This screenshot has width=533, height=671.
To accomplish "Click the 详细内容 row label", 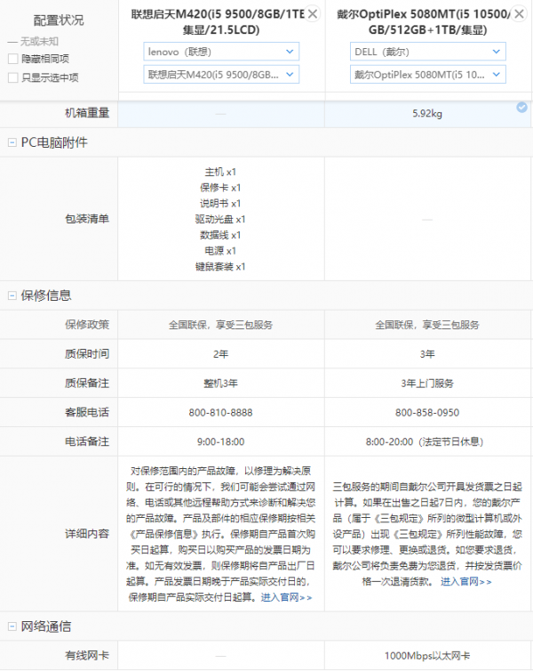I will (x=87, y=534).
